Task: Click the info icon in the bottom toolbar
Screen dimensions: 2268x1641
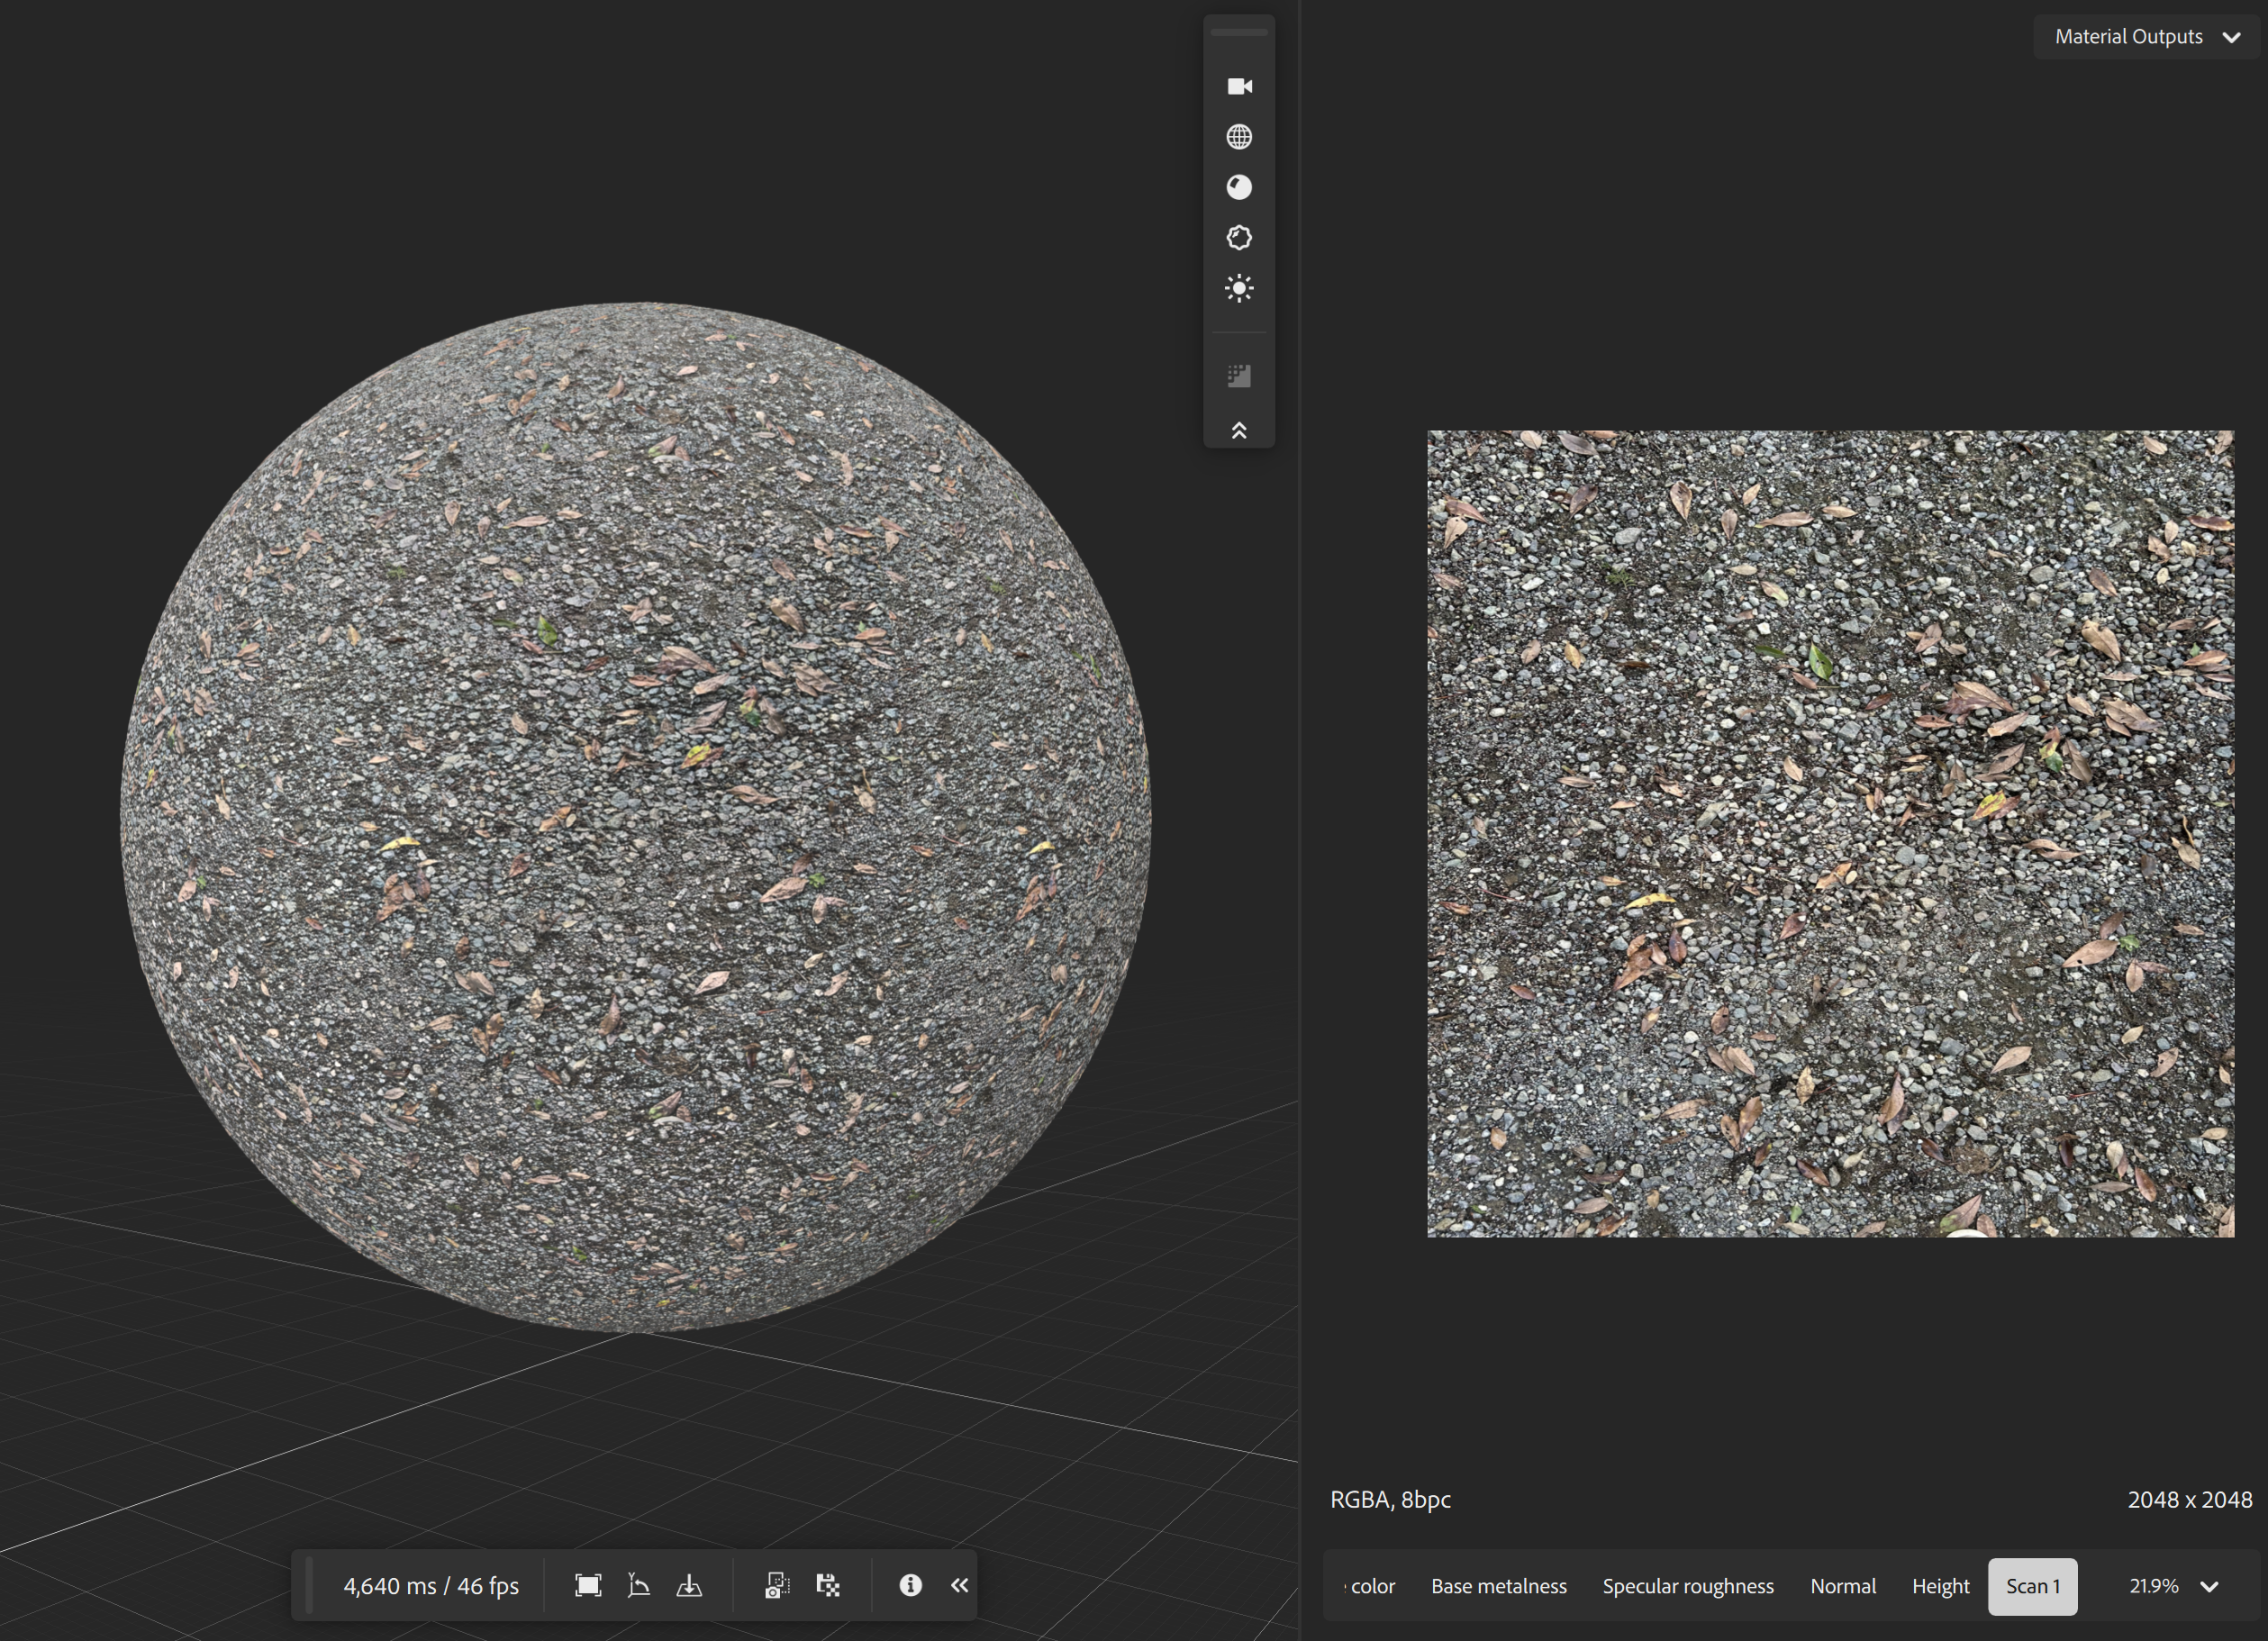Action: coord(910,1585)
